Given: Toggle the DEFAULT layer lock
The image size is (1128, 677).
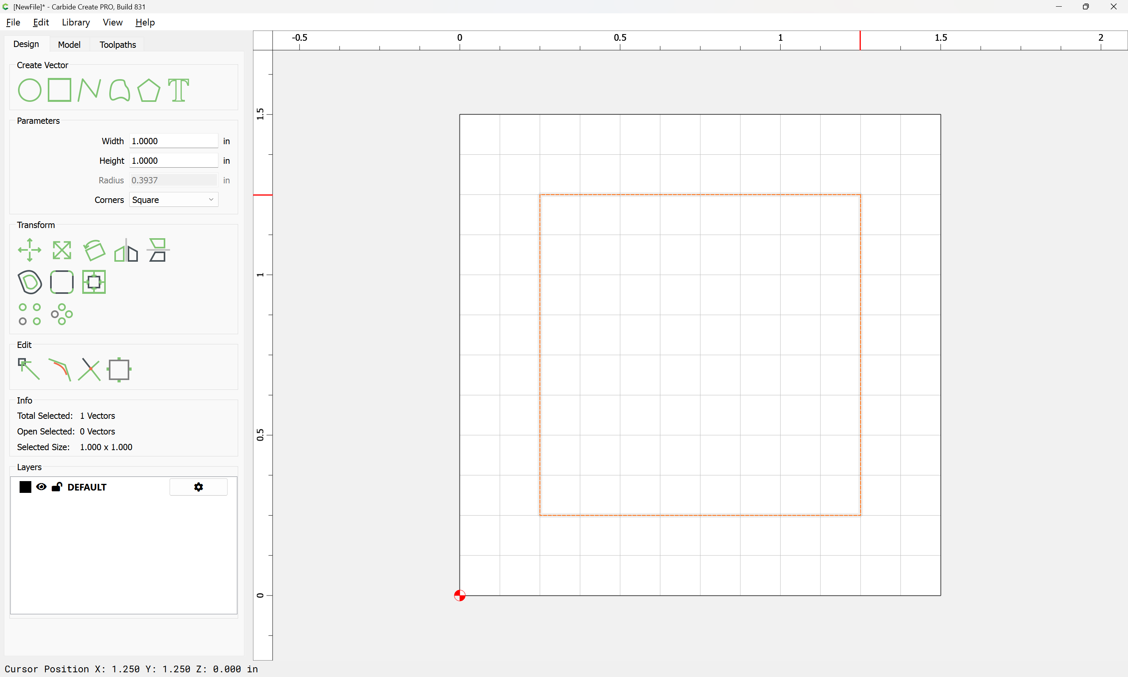Looking at the screenshot, I should (x=56, y=487).
